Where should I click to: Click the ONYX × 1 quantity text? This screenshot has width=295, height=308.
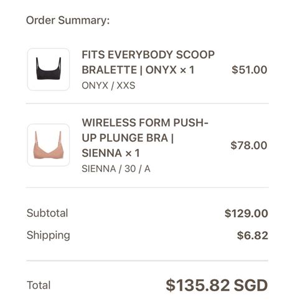(170, 70)
